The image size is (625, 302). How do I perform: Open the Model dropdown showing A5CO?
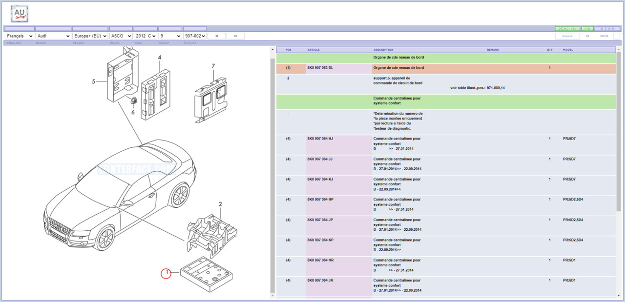[x=121, y=36]
